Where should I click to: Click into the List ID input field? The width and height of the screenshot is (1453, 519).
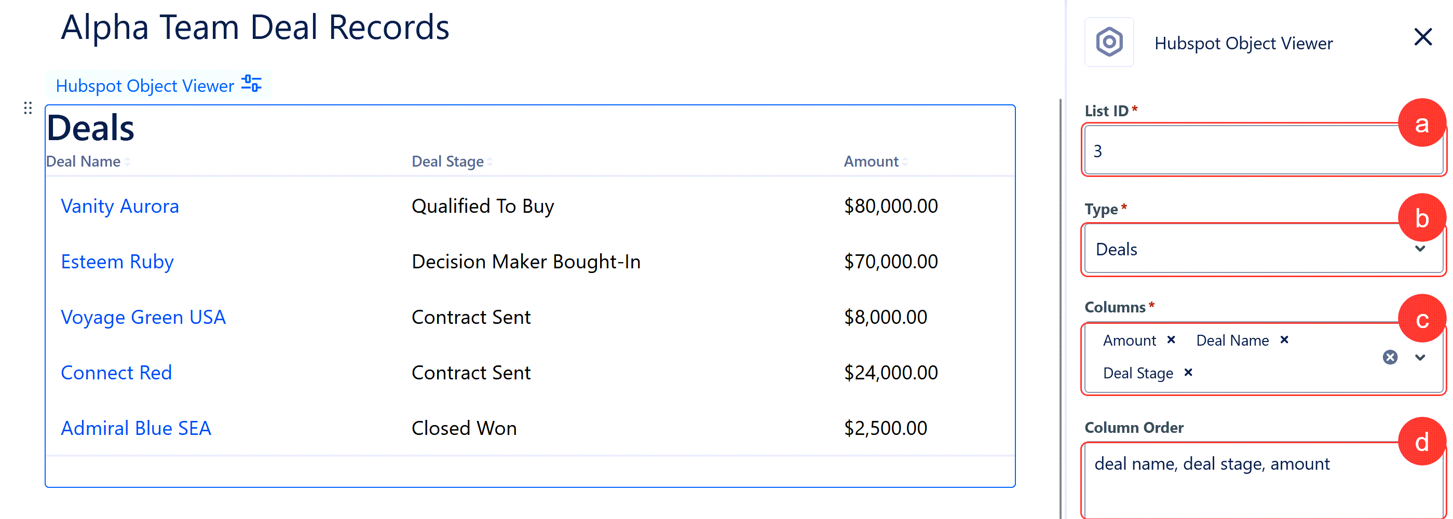click(x=1263, y=150)
